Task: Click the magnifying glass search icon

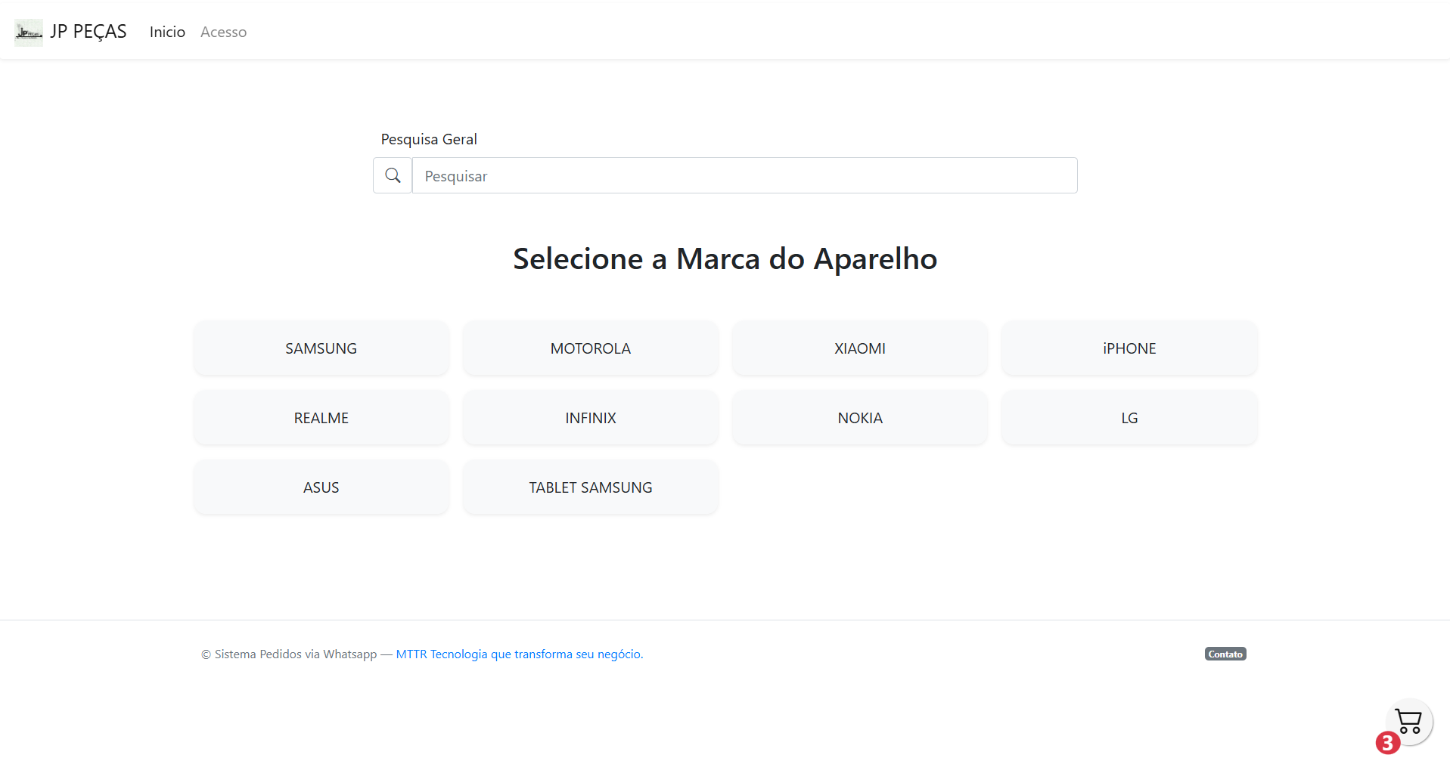Action: 392,175
